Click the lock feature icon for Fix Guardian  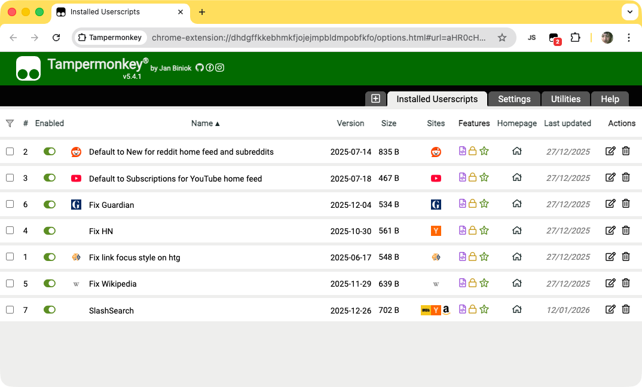(472, 204)
